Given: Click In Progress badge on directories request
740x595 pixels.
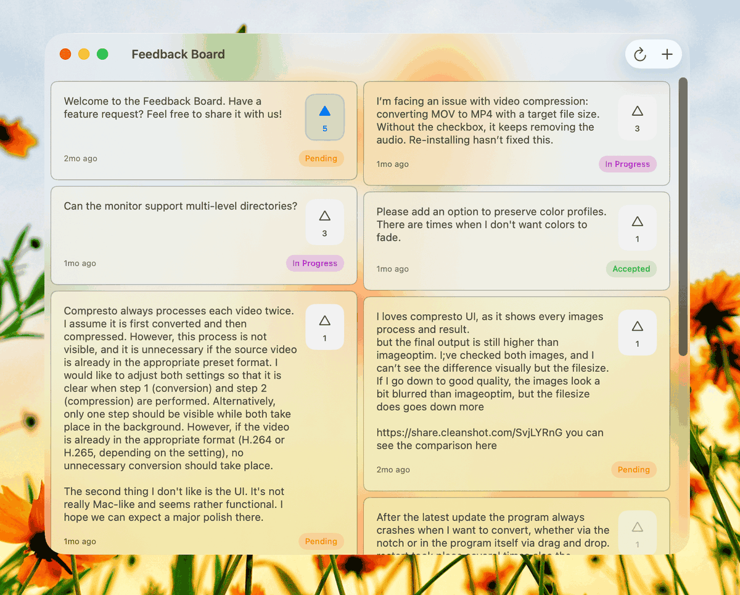Looking at the screenshot, I should (314, 263).
